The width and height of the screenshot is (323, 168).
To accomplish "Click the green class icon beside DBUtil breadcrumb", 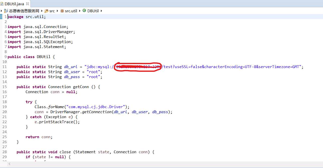I will coord(84,11).
